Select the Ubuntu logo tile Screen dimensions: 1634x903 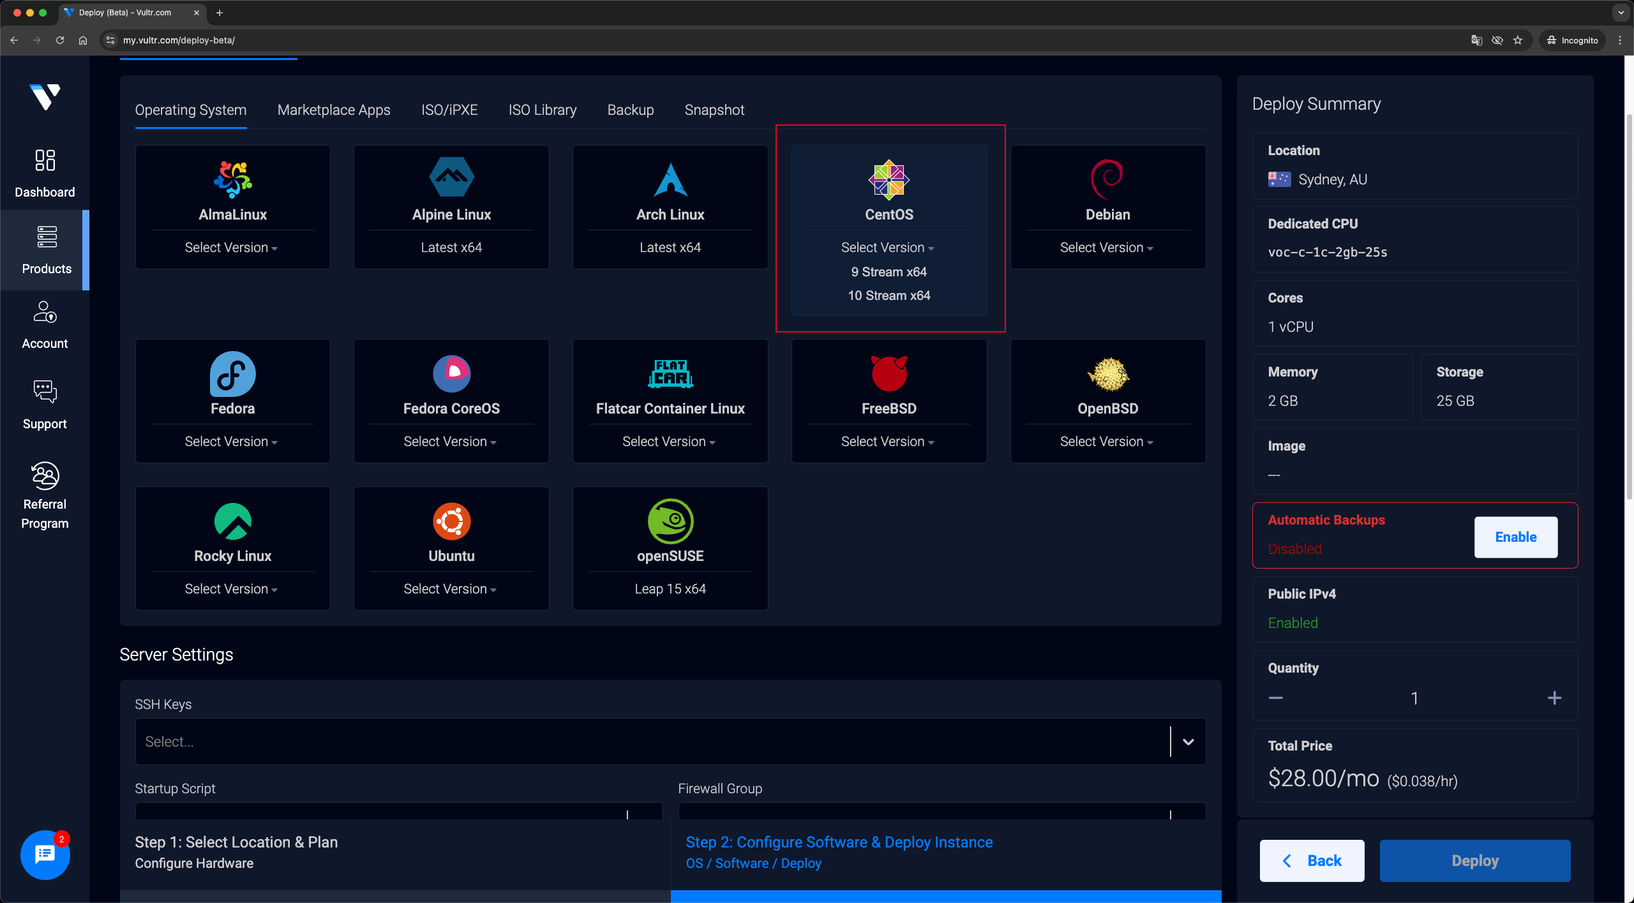[451, 521]
